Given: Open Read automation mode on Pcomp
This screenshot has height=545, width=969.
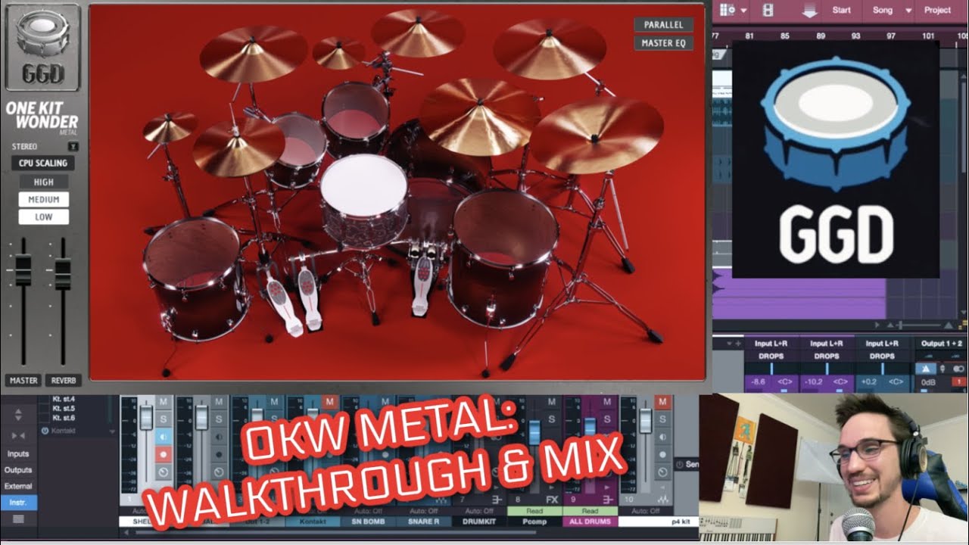Looking at the screenshot, I should (x=534, y=511).
